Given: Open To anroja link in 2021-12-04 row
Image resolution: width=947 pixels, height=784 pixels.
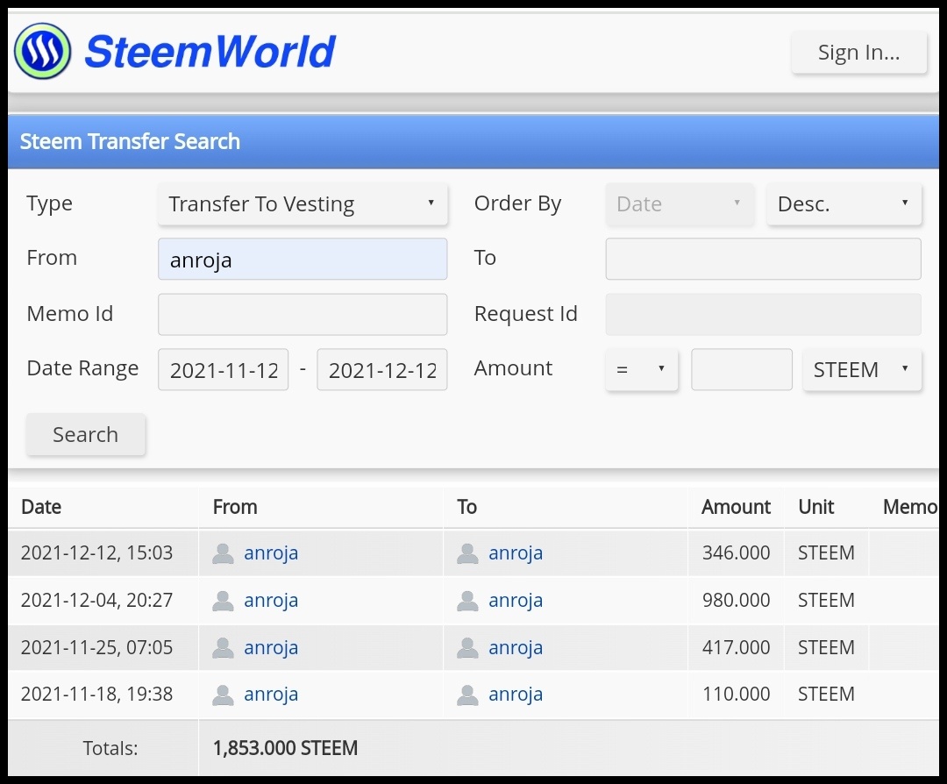Looking at the screenshot, I should (516, 601).
